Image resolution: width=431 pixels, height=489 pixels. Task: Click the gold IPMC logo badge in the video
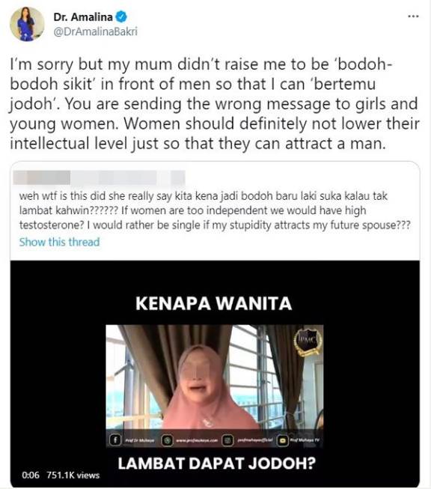click(308, 341)
